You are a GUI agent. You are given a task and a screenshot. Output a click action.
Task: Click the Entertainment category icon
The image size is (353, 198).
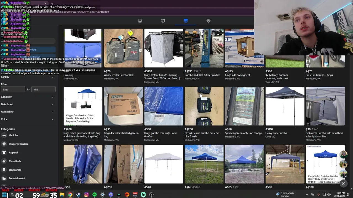[4, 178]
